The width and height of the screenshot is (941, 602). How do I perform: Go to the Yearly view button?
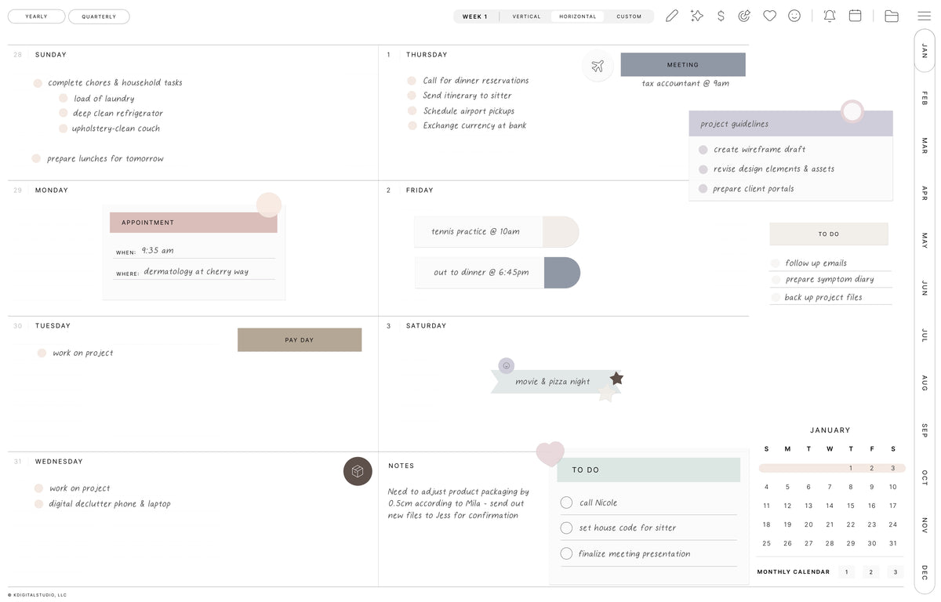(x=36, y=16)
